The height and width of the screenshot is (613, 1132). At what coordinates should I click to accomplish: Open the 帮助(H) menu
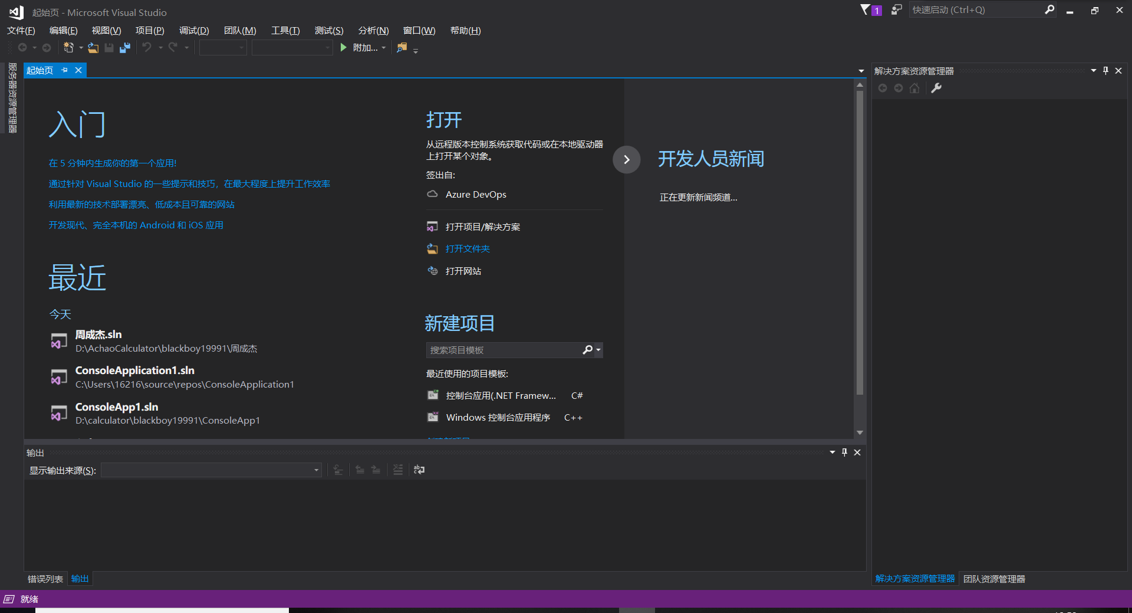pos(465,31)
